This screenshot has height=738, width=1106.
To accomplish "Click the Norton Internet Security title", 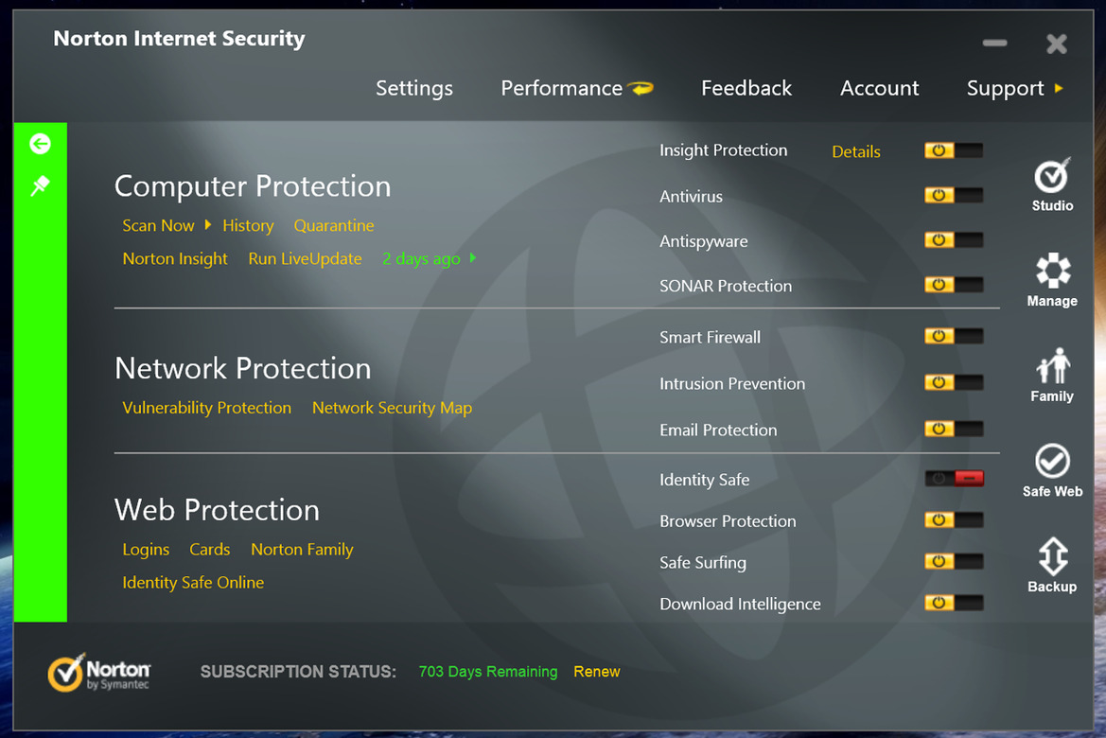I will tap(179, 38).
